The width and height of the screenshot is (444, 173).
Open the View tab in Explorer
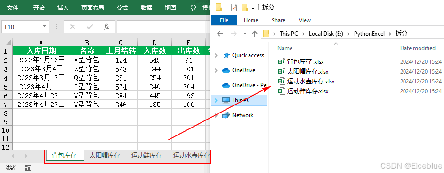click(305, 20)
